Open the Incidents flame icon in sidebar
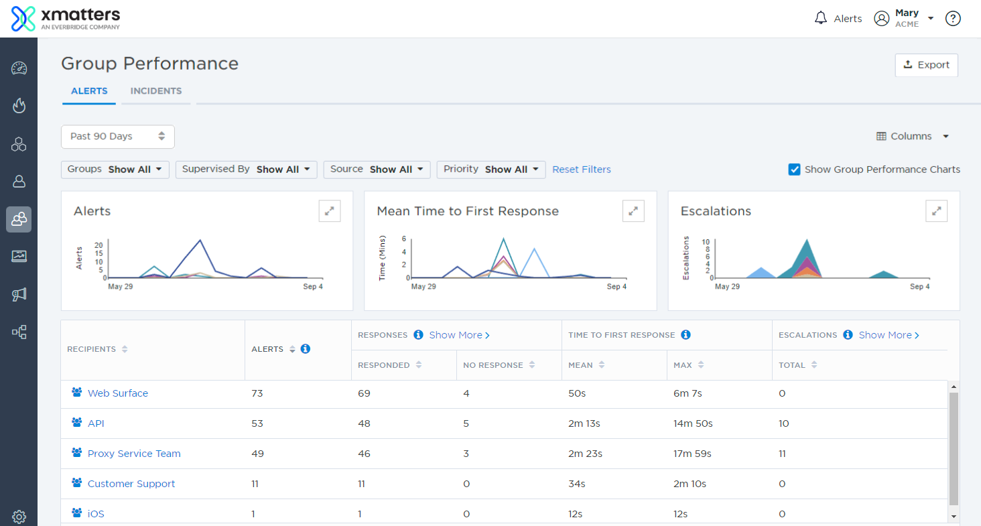 click(x=19, y=106)
